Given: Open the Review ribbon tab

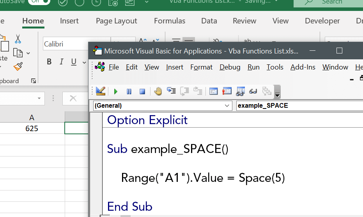Looking at the screenshot, I should pyautogui.click(x=244, y=21).
